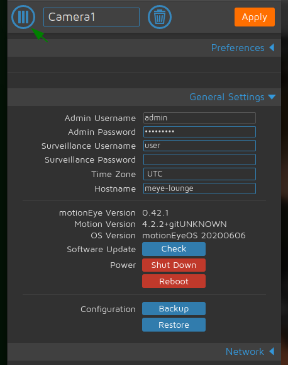Click the General Settings down arrow
288x365 pixels.
tap(272, 97)
